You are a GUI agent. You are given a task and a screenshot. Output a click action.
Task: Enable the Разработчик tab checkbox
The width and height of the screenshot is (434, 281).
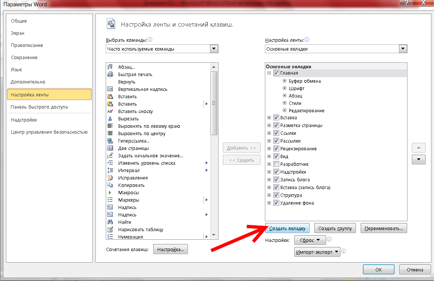276,164
